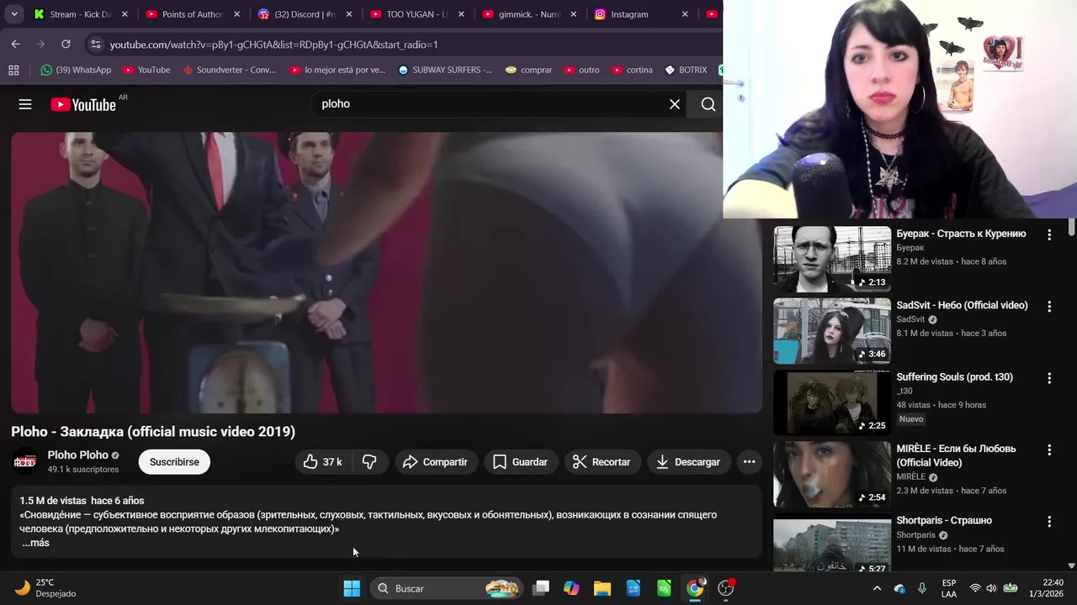Clip the video with Recortar
1077x605 pixels.
point(601,462)
